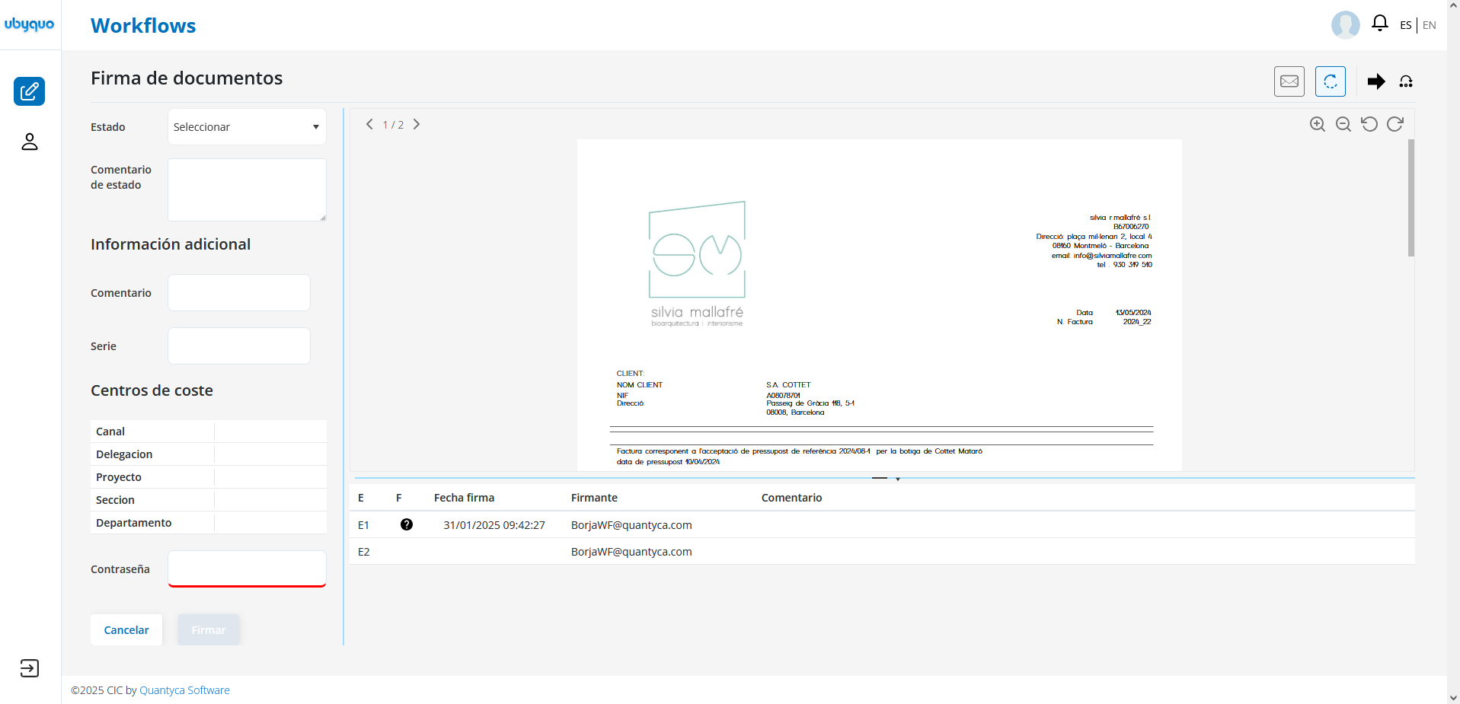Image resolution: width=1460 pixels, height=704 pixels.
Task: Open Quantyca Software link
Action: tap(184, 690)
